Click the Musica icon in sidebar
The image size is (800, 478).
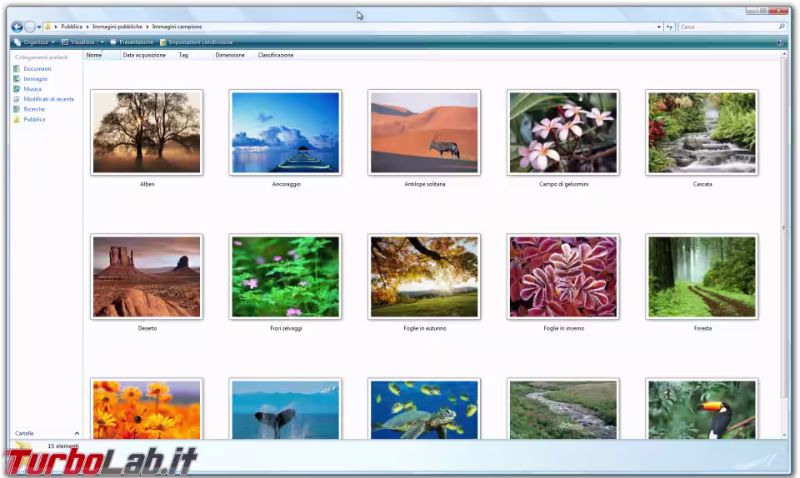17,89
